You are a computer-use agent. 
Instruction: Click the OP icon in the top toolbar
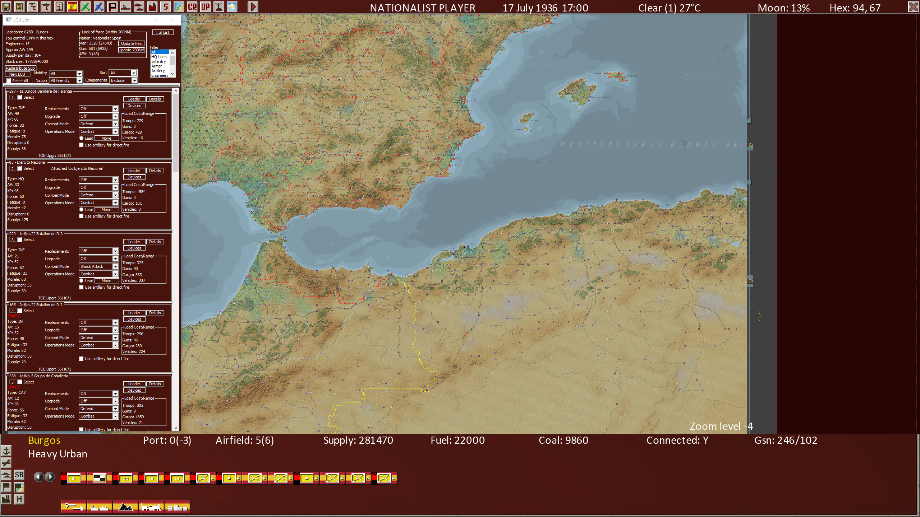205,6
